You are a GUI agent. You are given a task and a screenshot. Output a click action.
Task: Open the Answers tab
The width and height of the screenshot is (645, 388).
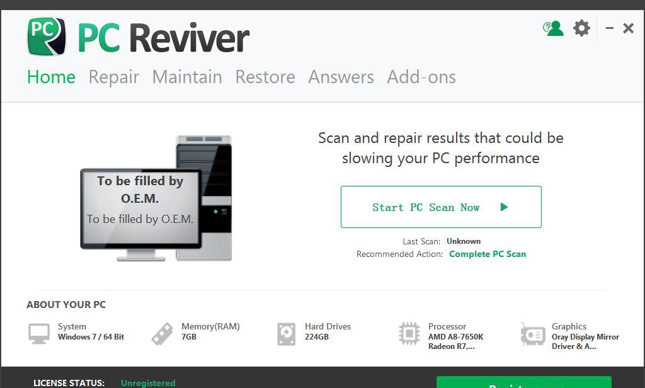[341, 77]
